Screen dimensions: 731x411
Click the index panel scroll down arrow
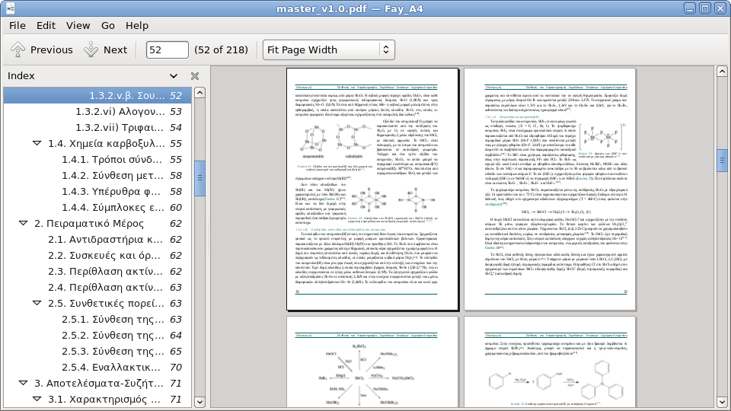pyautogui.click(x=200, y=401)
